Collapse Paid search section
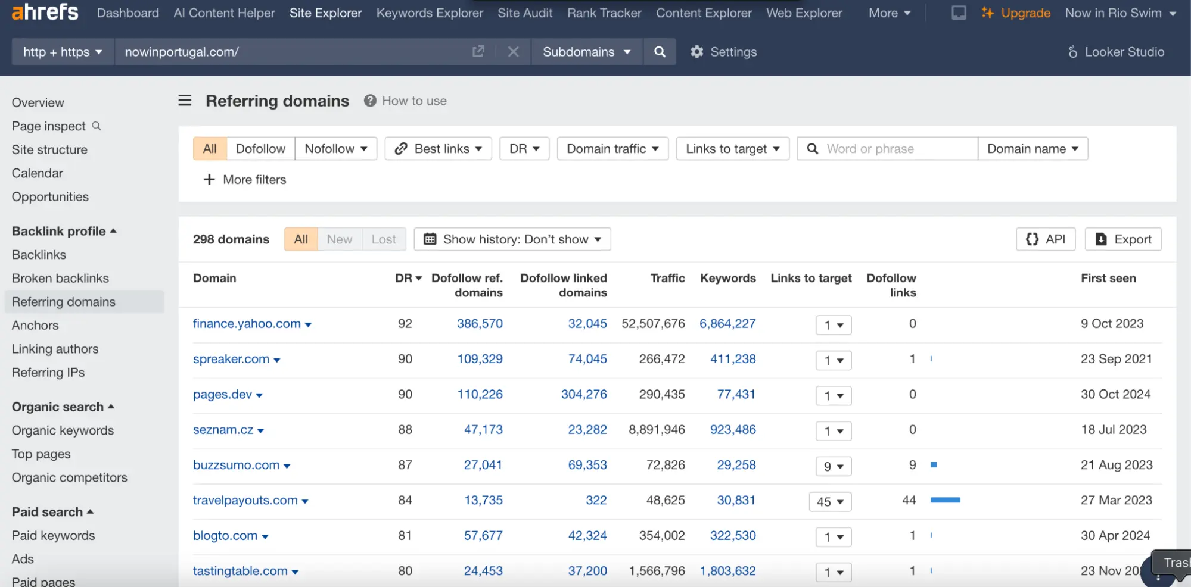 pyautogui.click(x=52, y=511)
